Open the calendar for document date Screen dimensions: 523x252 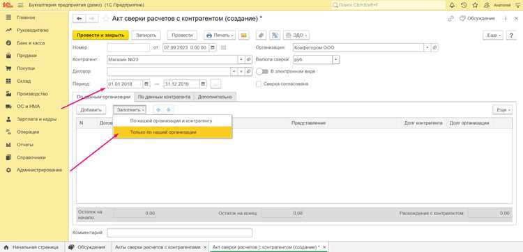tap(213, 47)
